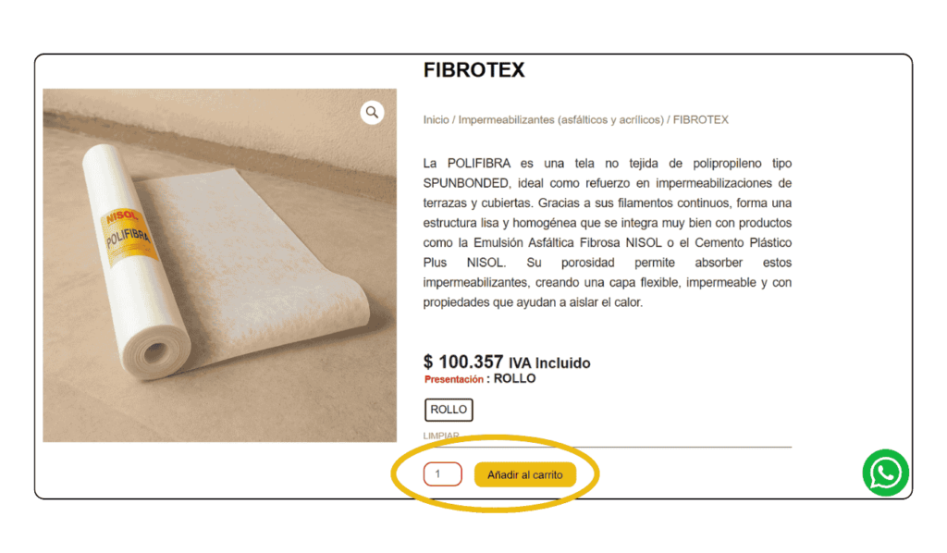Image resolution: width=947 pixels, height=553 pixels.
Task: Click the FIBROTEX breadcrumb item
Action: [701, 119]
